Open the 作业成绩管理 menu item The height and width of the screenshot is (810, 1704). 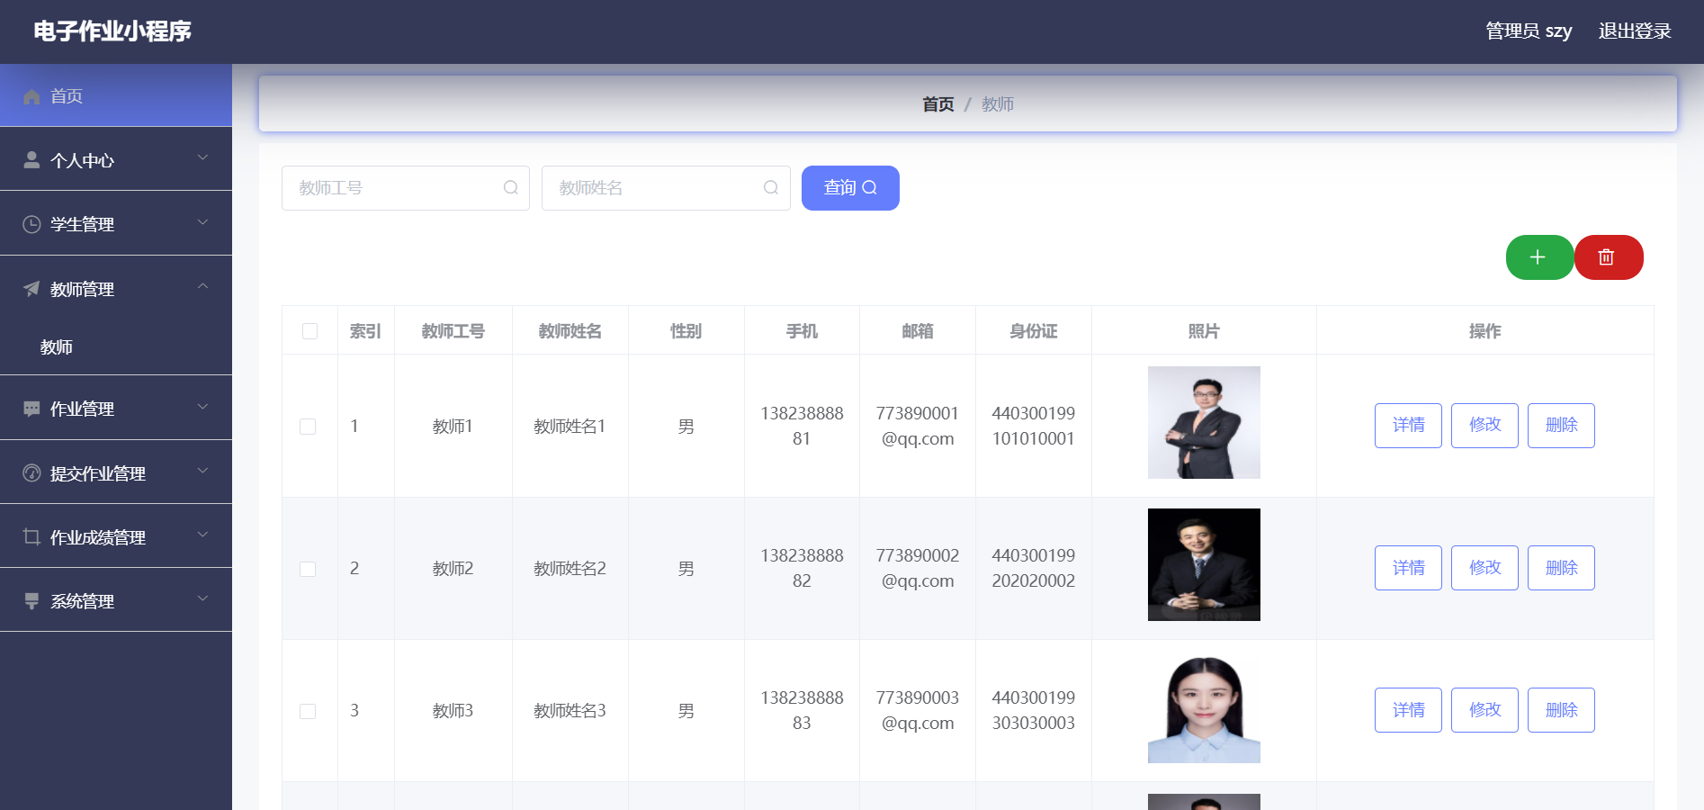pos(98,537)
